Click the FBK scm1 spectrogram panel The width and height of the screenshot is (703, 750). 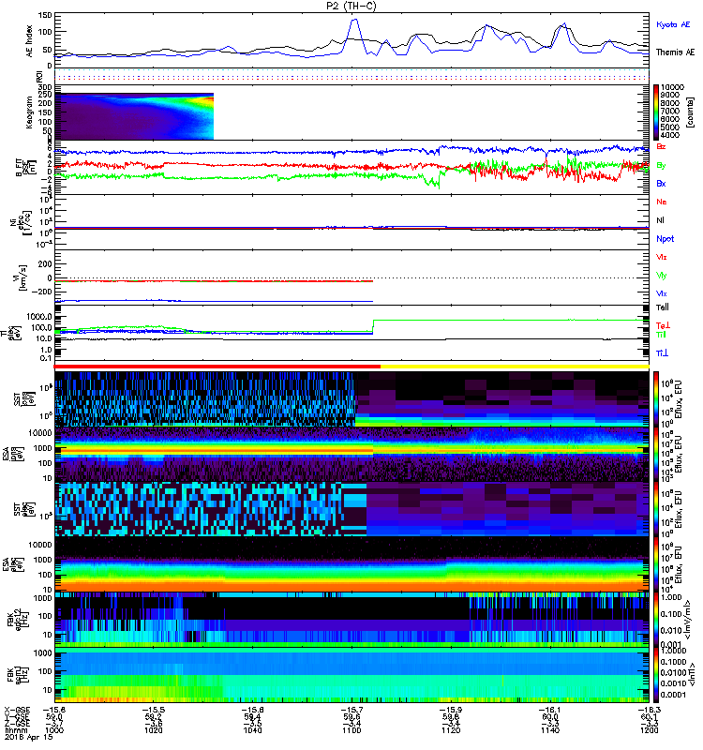click(x=352, y=674)
